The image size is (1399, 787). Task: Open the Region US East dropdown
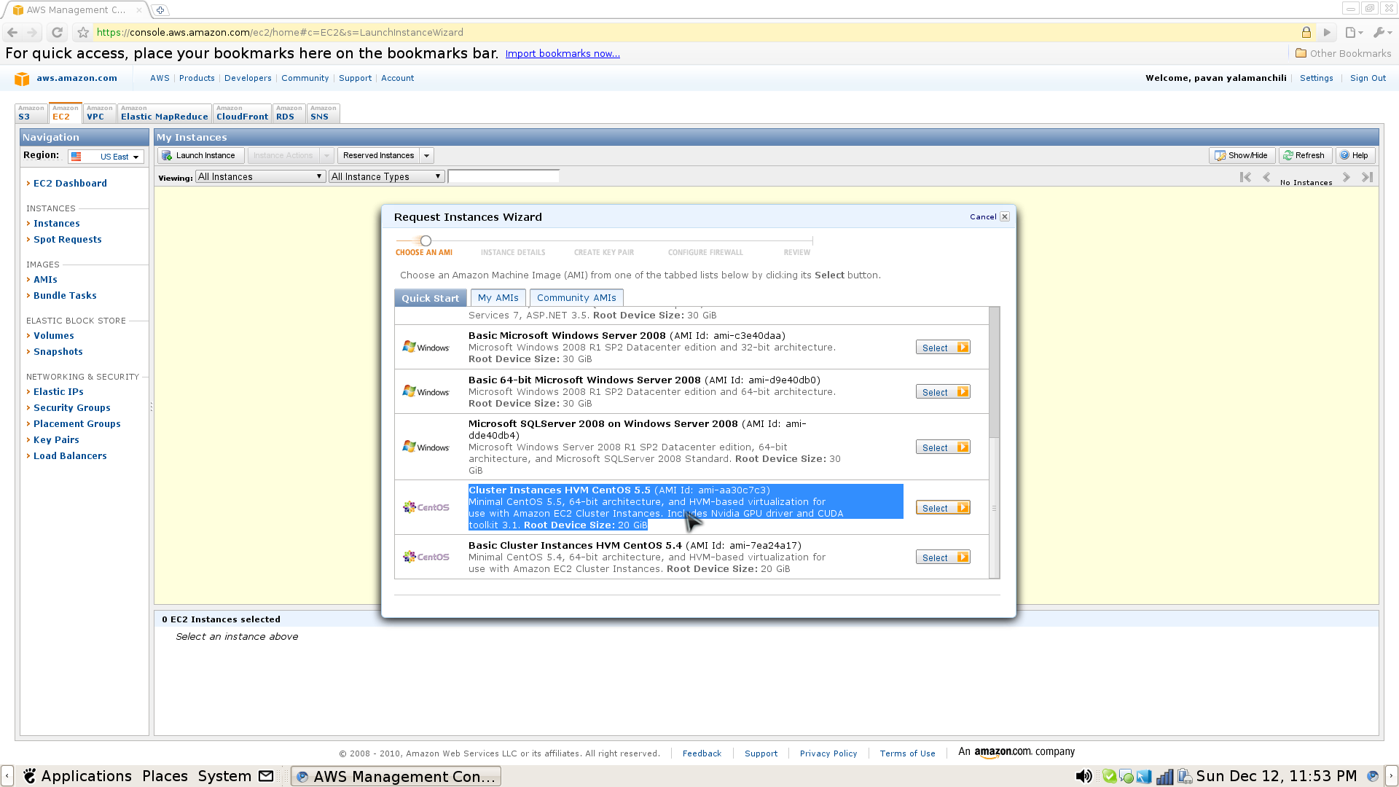(106, 157)
